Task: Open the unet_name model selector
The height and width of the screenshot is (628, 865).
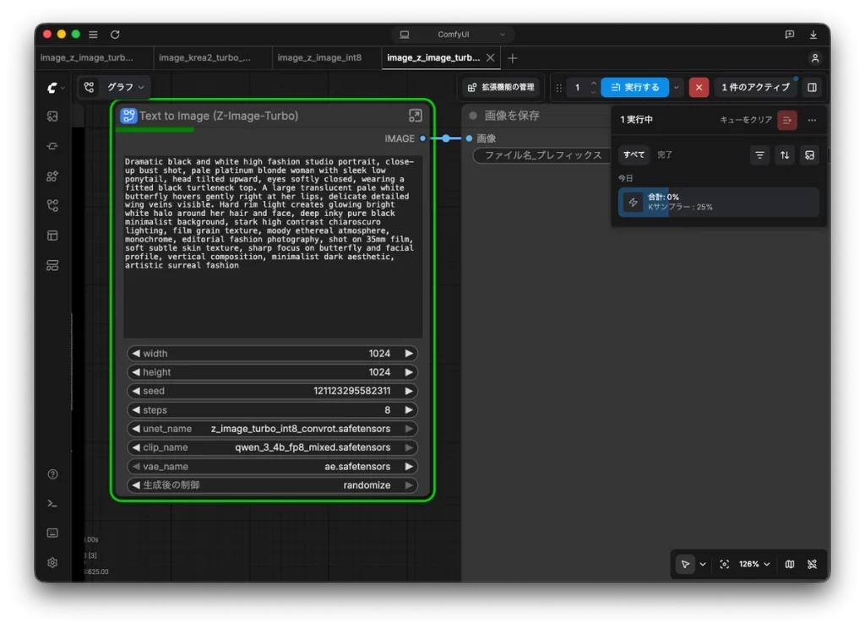Action: click(272, 429)
